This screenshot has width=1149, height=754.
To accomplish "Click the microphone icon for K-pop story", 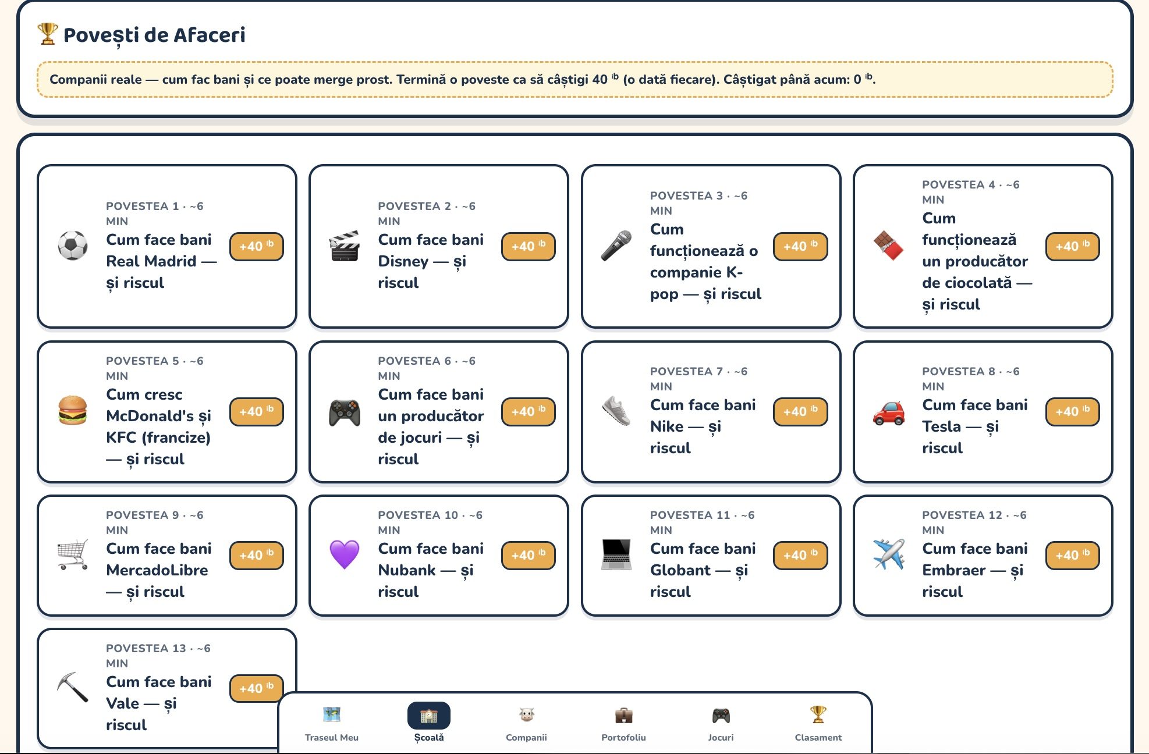I will pos(616,246).
